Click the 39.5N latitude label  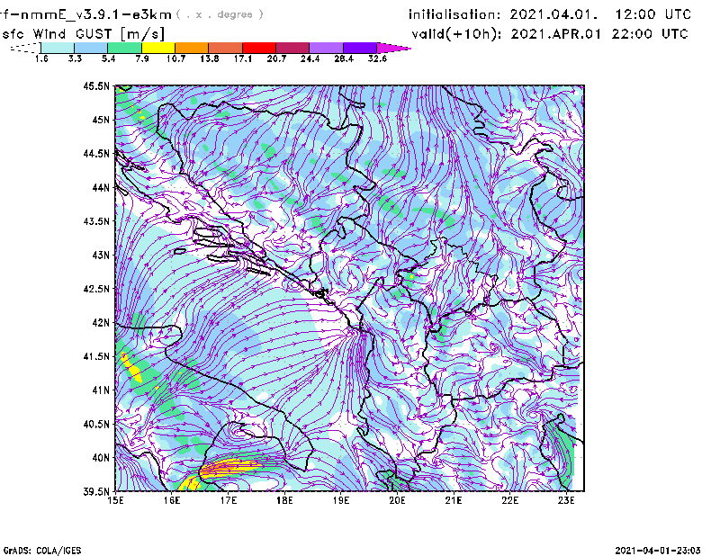click(96, 492)
